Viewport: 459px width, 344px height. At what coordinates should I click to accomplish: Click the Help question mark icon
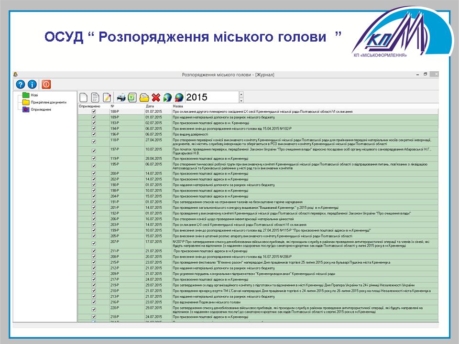point(20,84)
